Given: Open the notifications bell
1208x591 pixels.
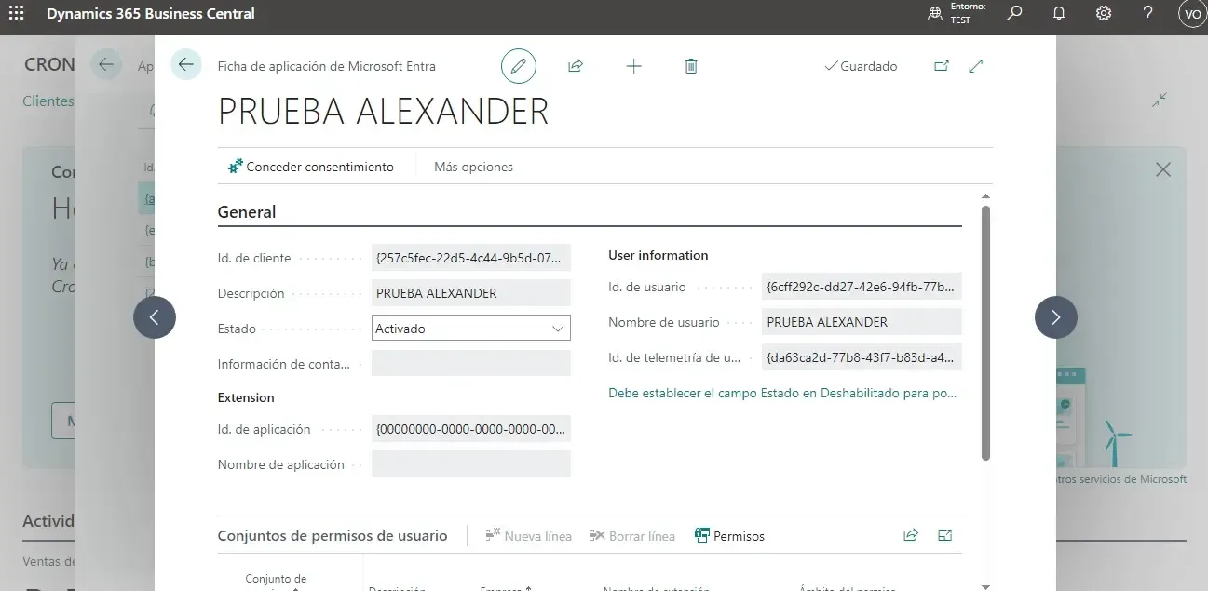Looking at the screenshot, I should pos(1059,13).
